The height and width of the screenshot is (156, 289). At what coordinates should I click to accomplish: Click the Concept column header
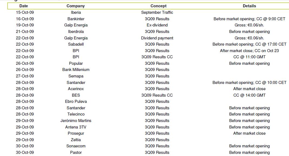point(158,6)
